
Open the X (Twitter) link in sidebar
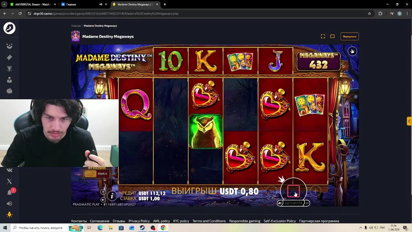(x=9, y=181)
